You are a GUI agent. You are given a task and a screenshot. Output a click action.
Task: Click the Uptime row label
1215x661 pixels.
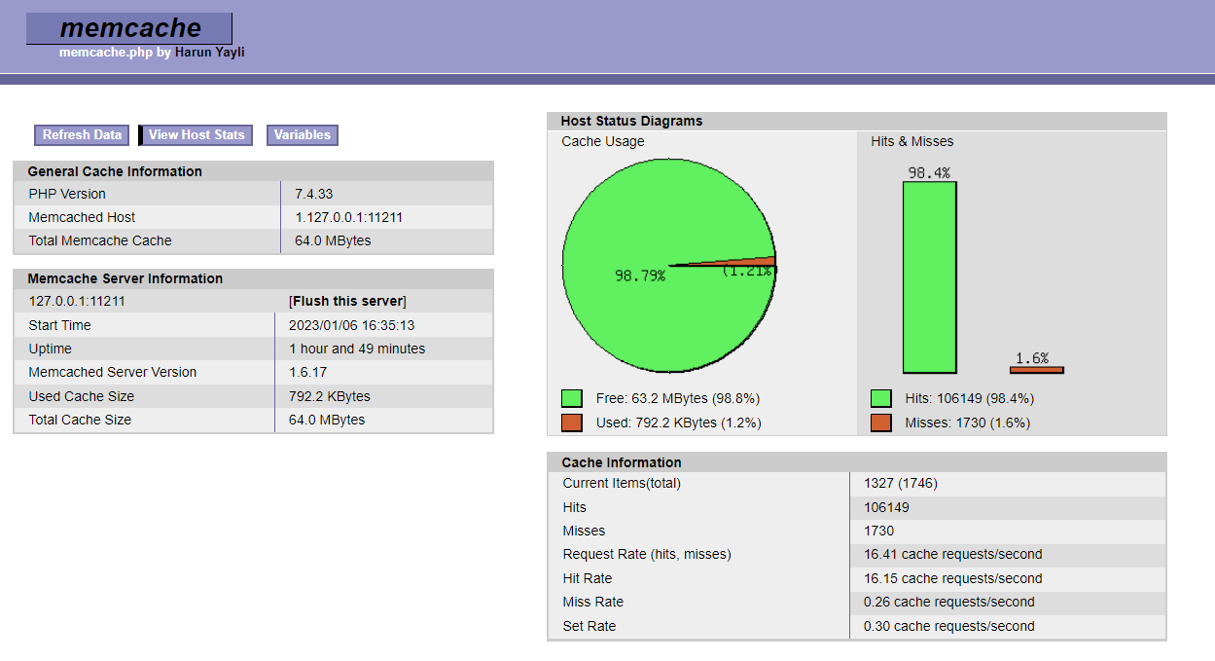[x=51, y=349]
